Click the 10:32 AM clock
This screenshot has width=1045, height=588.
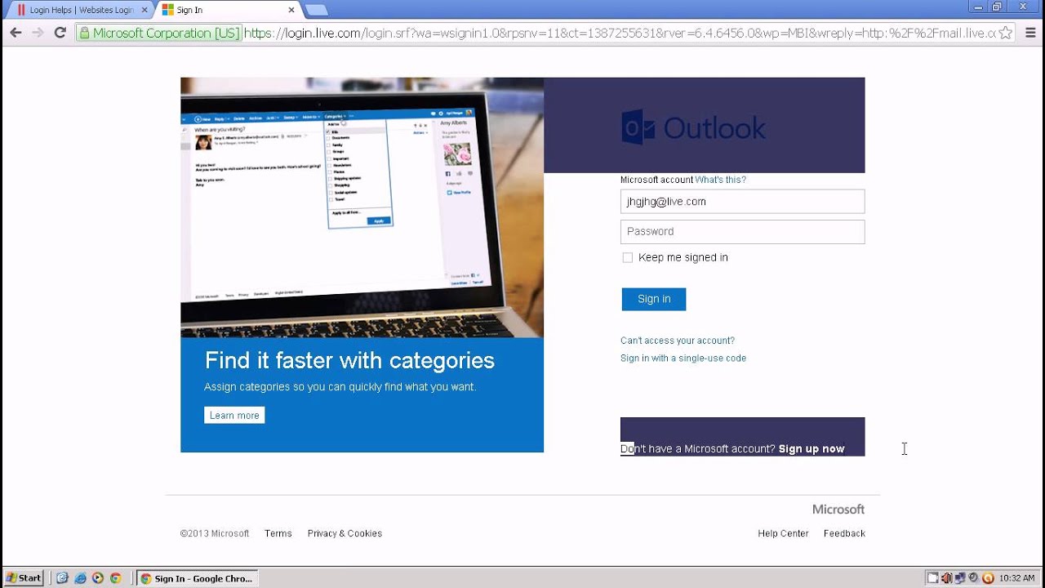[1017, 578]
